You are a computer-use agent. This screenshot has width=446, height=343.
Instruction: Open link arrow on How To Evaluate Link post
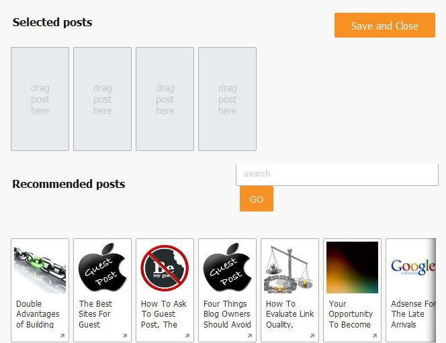click(312, 336)
